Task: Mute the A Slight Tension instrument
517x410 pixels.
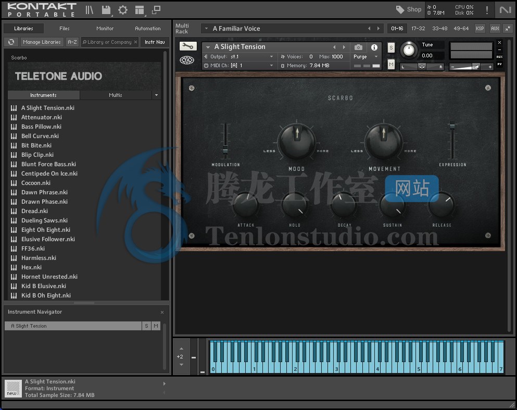Action: 391,64
